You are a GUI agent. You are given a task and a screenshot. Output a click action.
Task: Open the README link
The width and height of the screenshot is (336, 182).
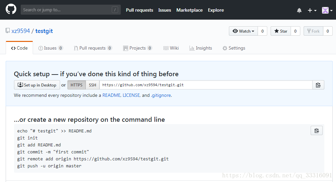pyautogui.click(x=111, y=95)
